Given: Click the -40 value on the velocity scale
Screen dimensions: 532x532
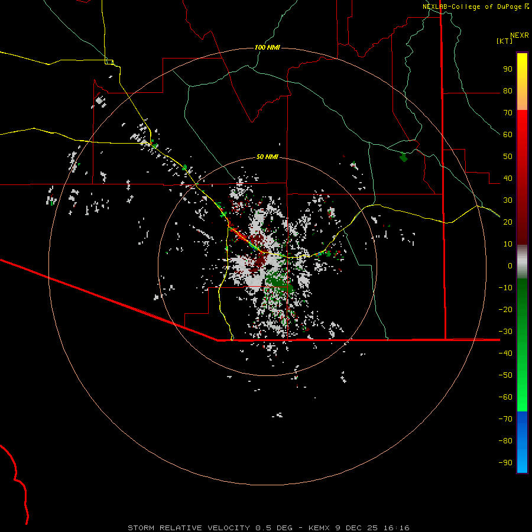Looking at the screenshot, I should coord(505,353).
